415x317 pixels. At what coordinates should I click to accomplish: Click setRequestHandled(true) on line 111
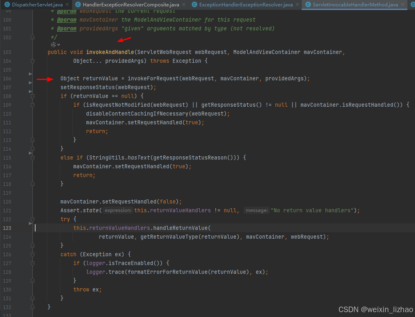pyautogui.click(x=164, y=122)
